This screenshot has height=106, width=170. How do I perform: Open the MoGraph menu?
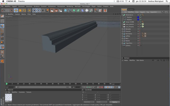click(x=78, y=6)
